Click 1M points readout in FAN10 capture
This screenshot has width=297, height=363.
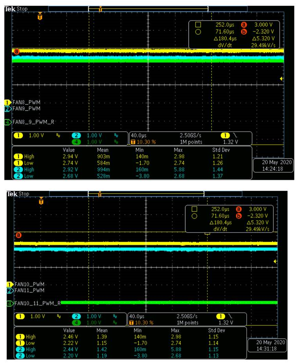[x=187, y=322]
